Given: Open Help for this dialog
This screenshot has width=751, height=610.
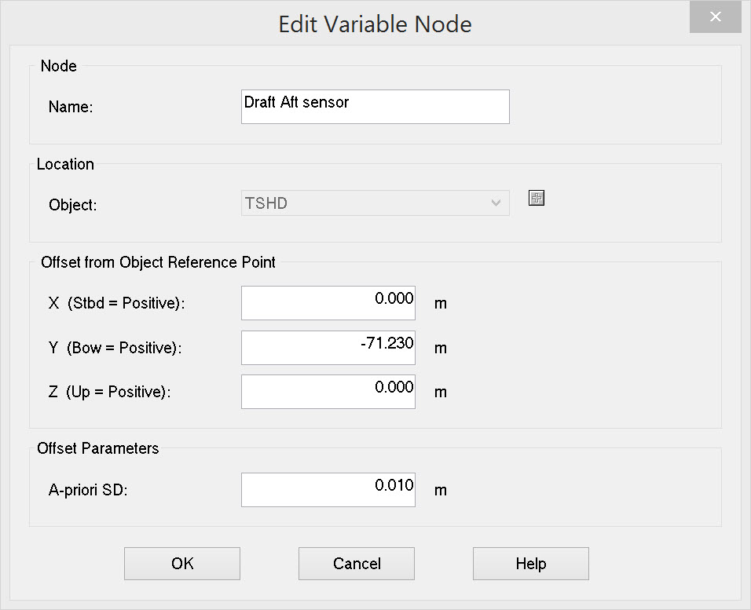Looking at the screenshot, I should [530, 564].
